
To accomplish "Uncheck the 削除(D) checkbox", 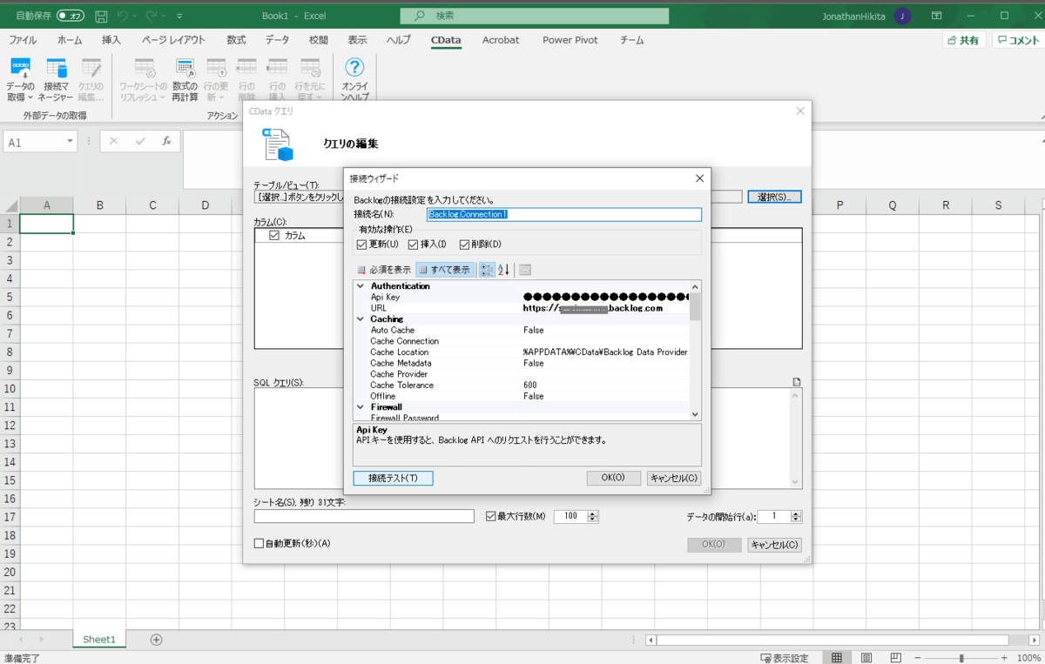I will click(x=465, y=245).
